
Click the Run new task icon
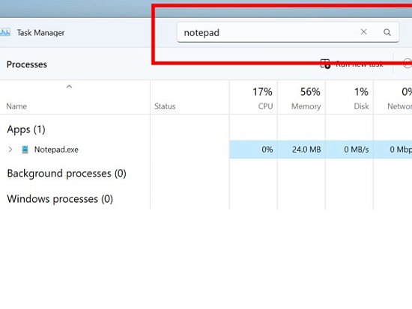325,64
